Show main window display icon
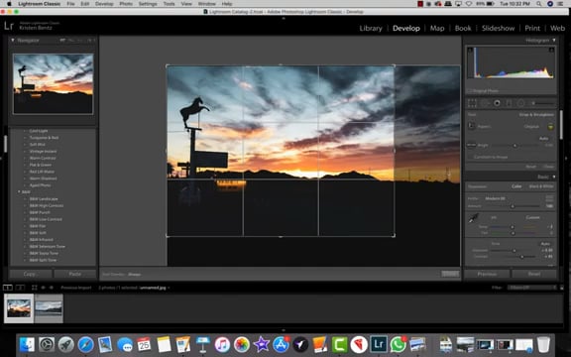Image resolution: width=571 pixels, height=357 pixels. click(8, 288)
